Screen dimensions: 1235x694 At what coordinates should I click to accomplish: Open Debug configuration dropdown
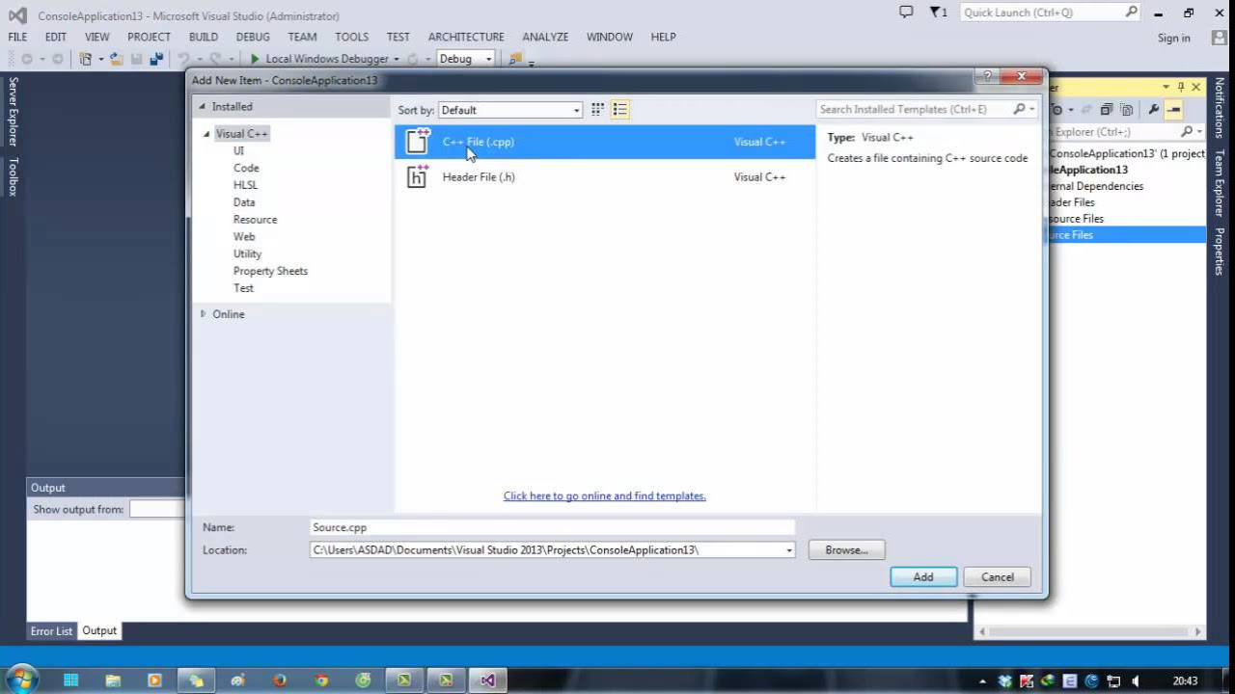tap(465, 59)
